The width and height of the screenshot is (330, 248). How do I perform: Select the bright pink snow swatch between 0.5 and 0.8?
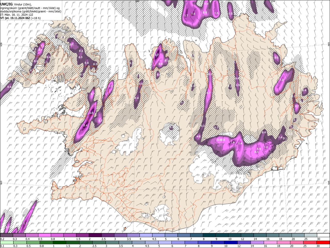(44, 235)
